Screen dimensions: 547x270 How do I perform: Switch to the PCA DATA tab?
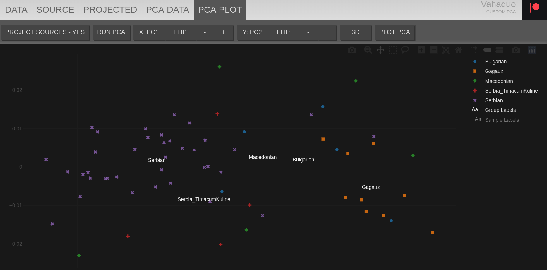coord(167,10)
